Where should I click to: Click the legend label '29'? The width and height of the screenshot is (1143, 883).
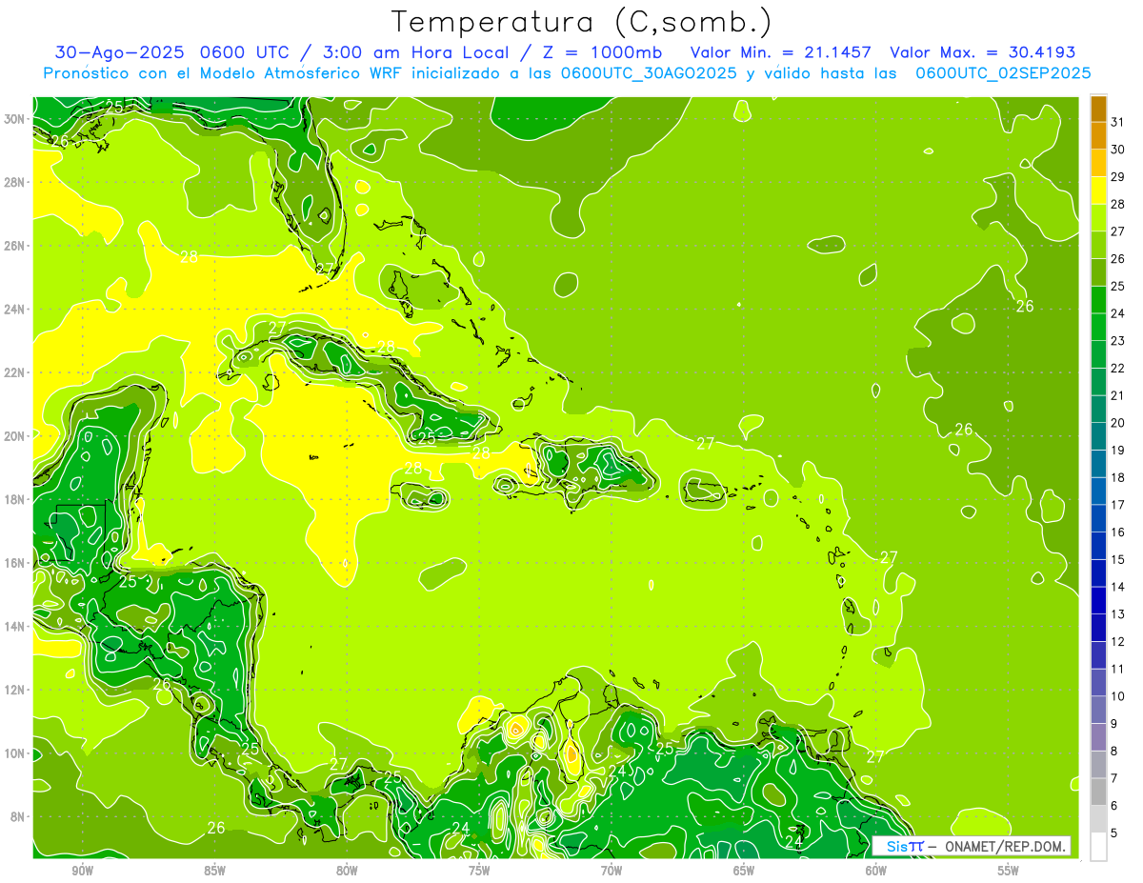pyautogui.click(x=1117, y=177)
